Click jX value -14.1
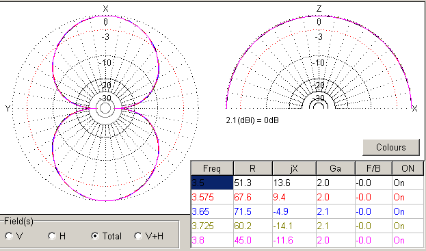 294,226
